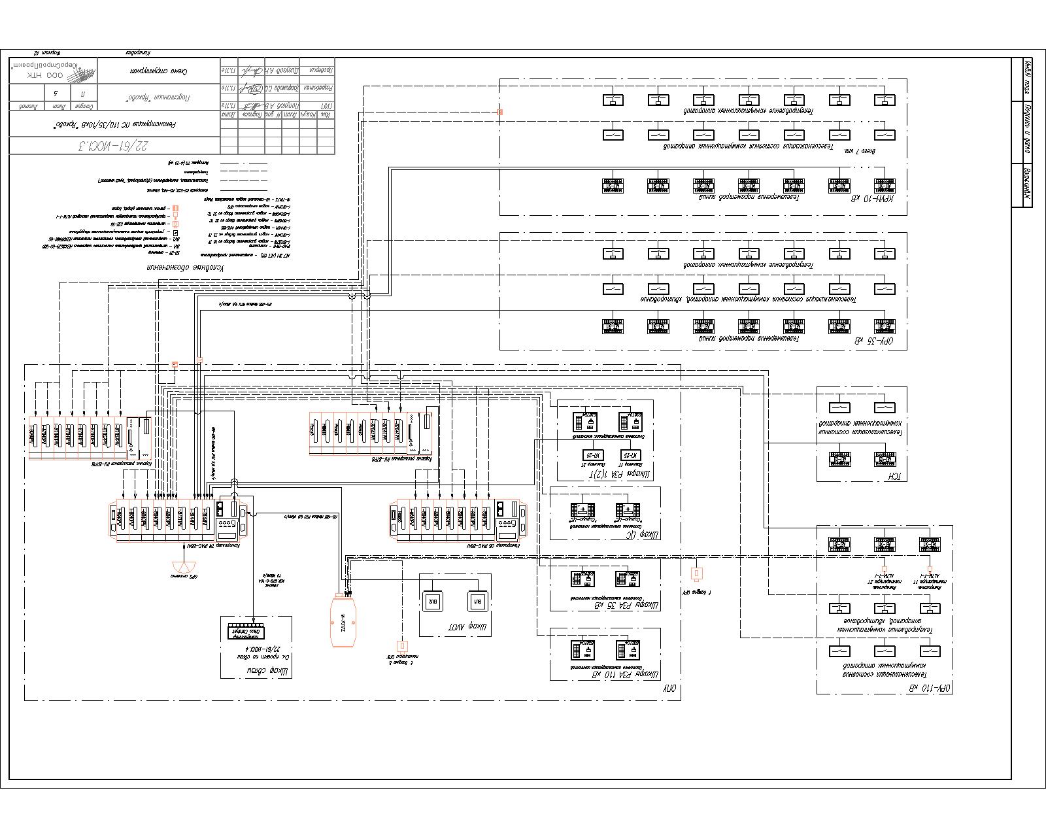Click the orange connector on the КРУН-10 кВ border

click(500, 112)
